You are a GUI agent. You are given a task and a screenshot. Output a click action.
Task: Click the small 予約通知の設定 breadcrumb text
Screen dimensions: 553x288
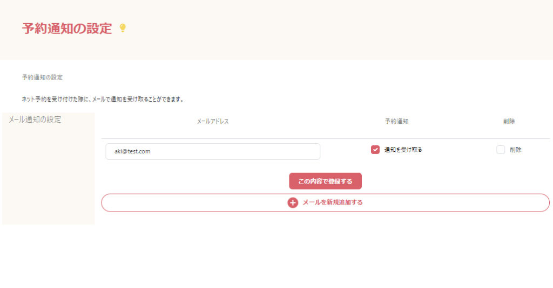pos(42,78)
